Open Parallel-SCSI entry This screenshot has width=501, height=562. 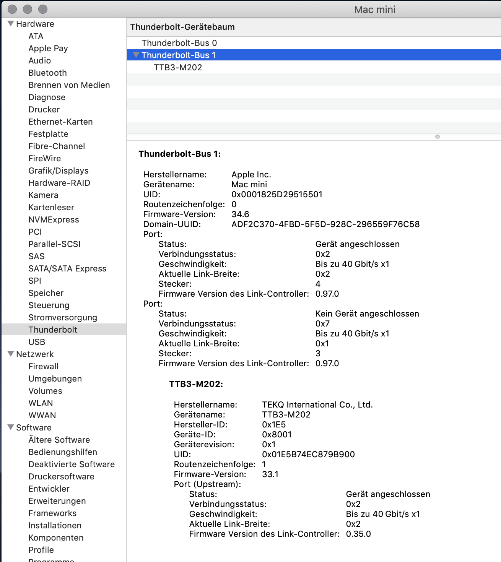(55, 244)
